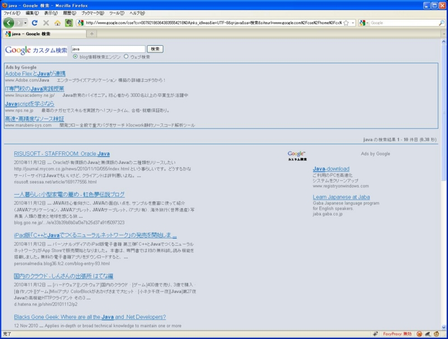Open the Edit (編集) menu
The width and height of the screenshot is (448, 339).
(32, 13)
